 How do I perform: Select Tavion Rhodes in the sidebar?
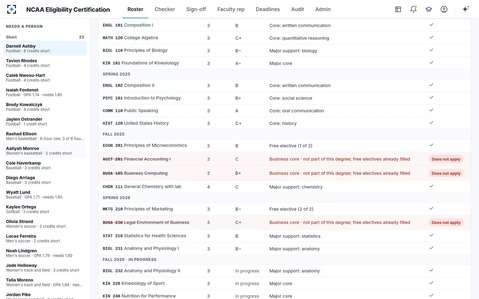[x=45, y=63]
